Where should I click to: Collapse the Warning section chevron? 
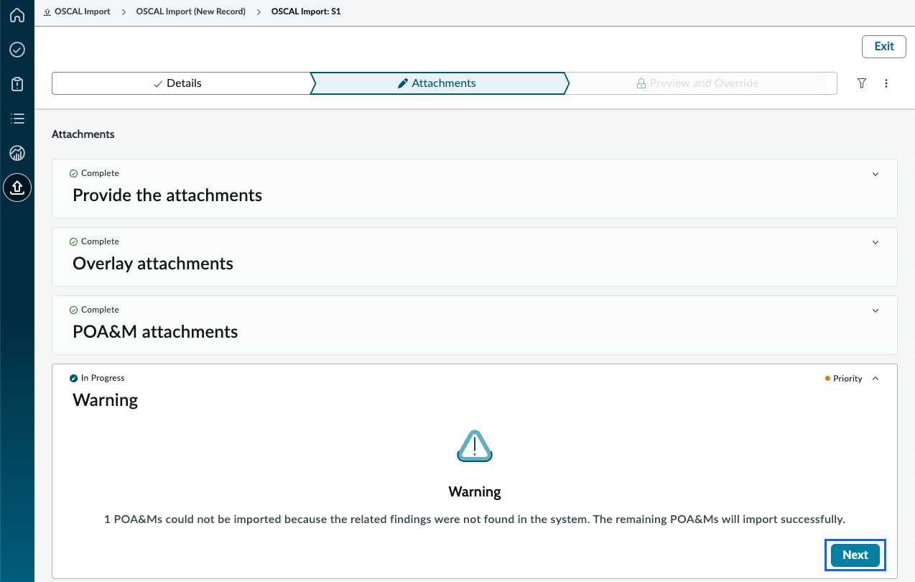point(875,379)
